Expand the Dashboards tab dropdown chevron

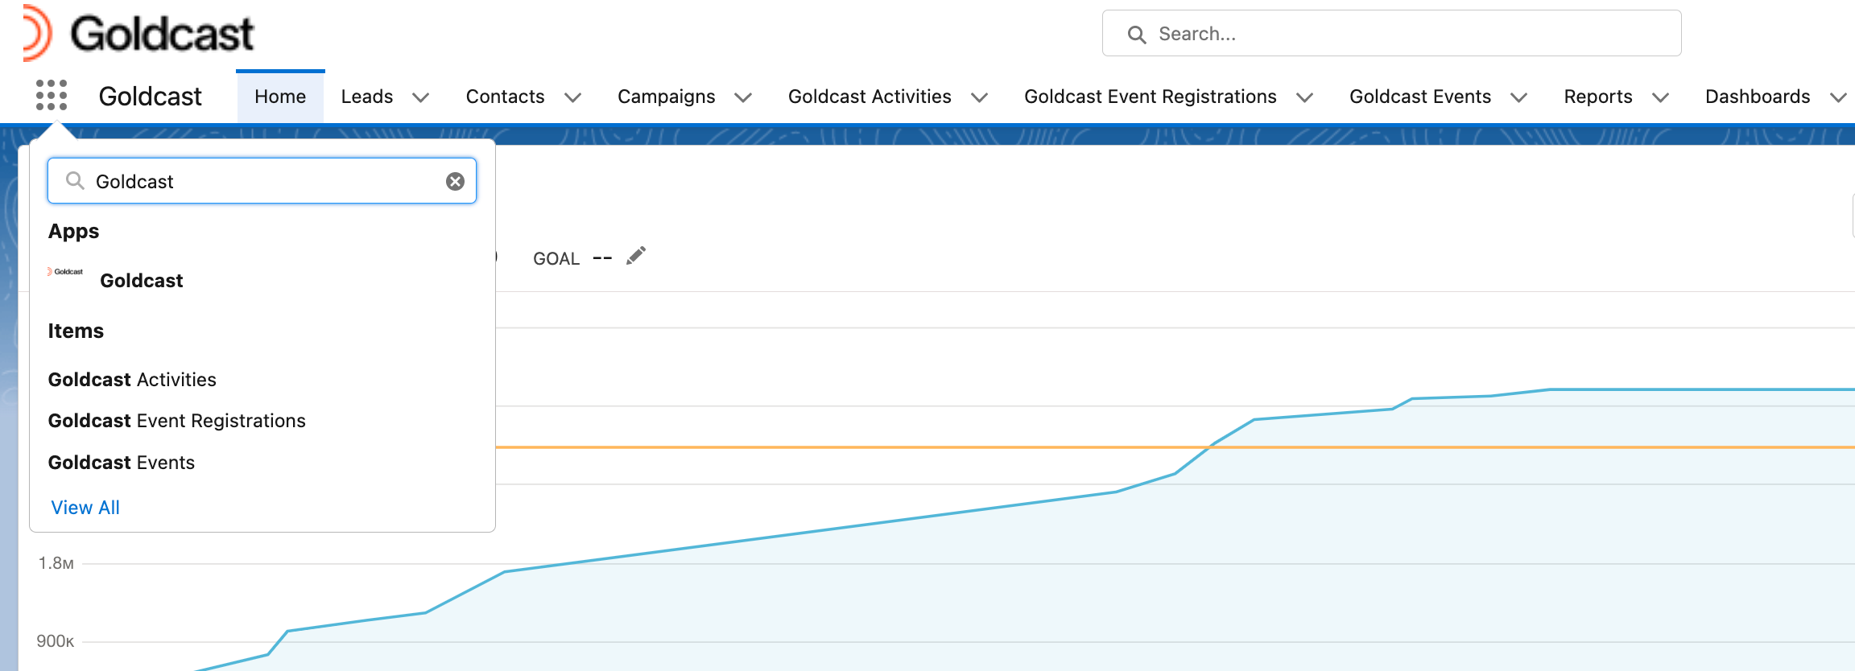[x=1838, y=97]
